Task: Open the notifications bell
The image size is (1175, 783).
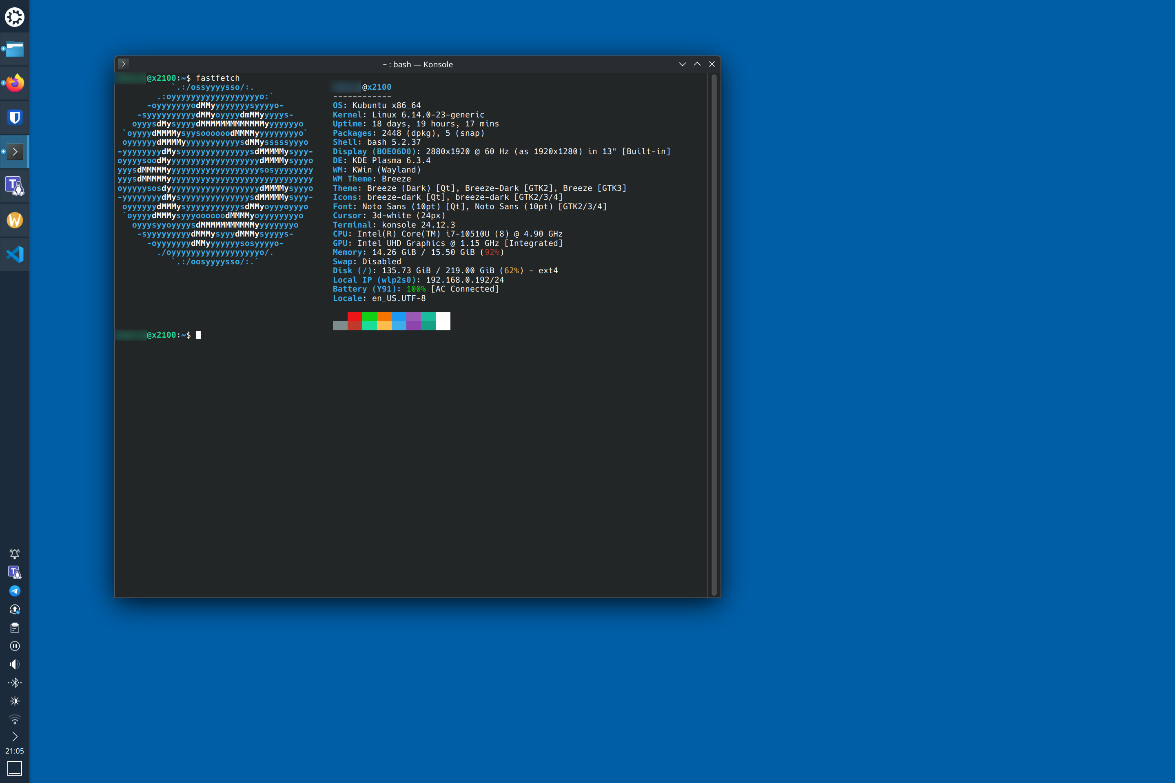Action: point(15,554)
